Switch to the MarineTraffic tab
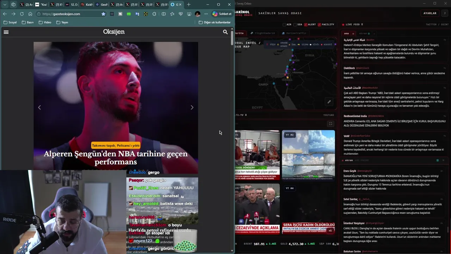The width and height of the screenshot is (451, 254). coord(294,33)
